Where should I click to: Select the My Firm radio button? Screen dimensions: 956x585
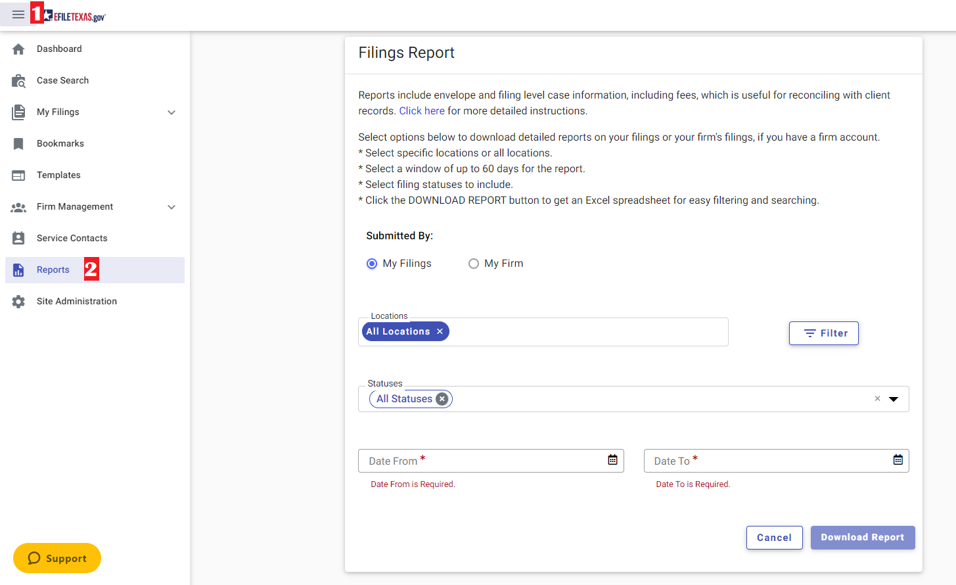[473, 264]
